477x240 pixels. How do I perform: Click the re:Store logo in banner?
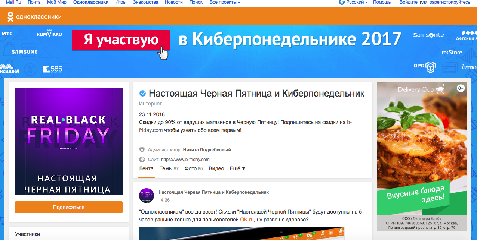click(x=452, y=53)
